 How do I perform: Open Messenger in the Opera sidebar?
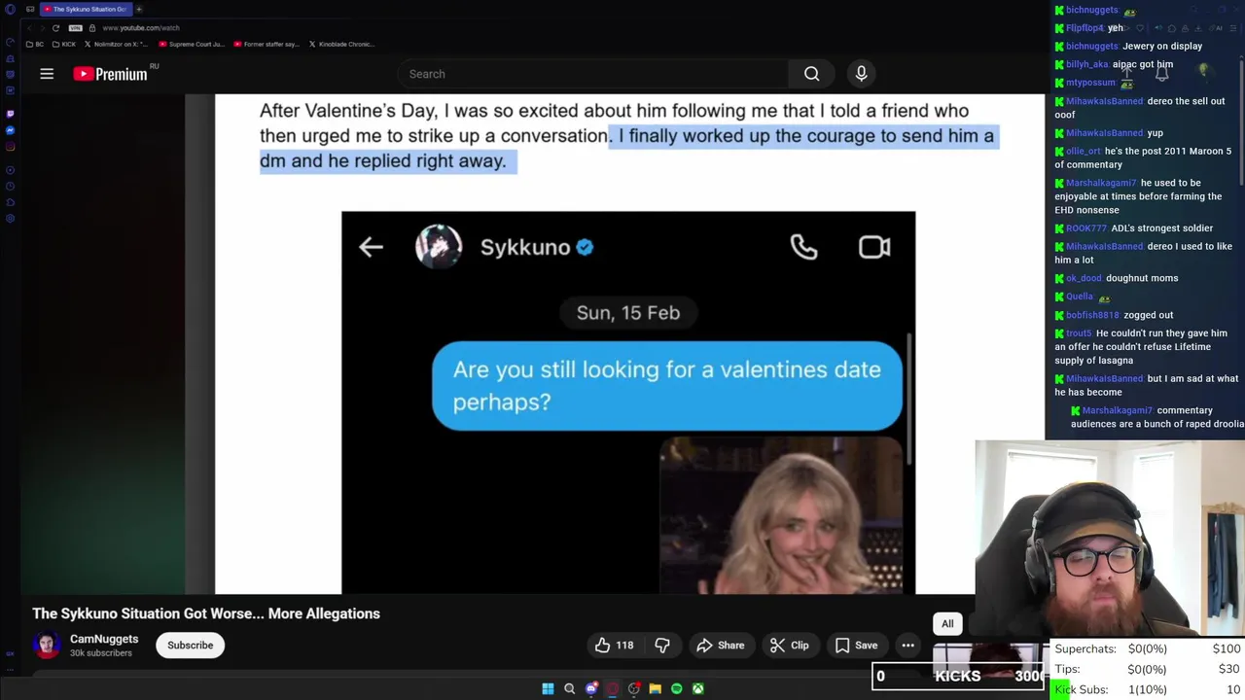[10, 130]
